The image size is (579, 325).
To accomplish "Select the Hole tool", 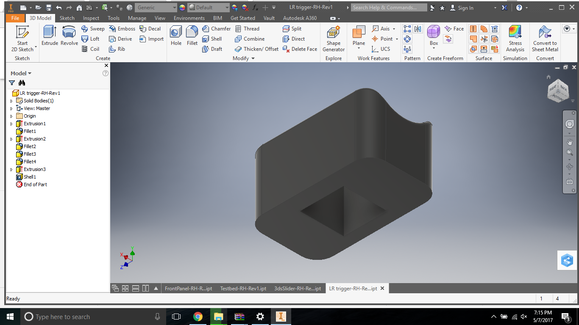I will pos(176,36).
